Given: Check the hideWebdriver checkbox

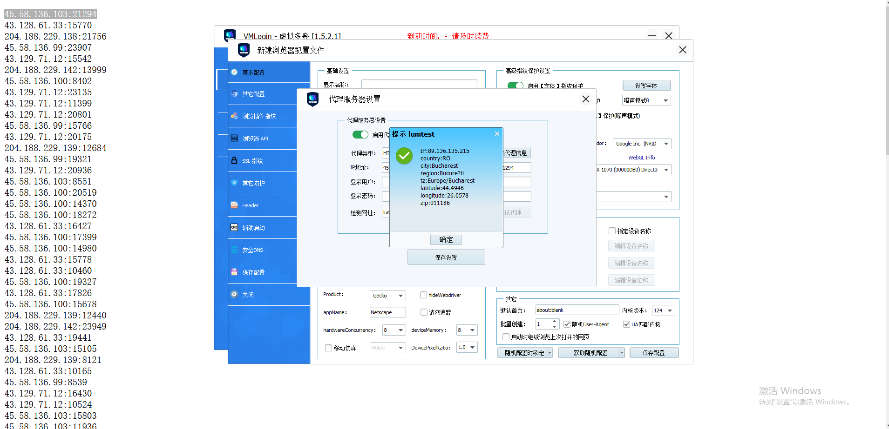Looking at the screenshot, I should tap(423, 295).
